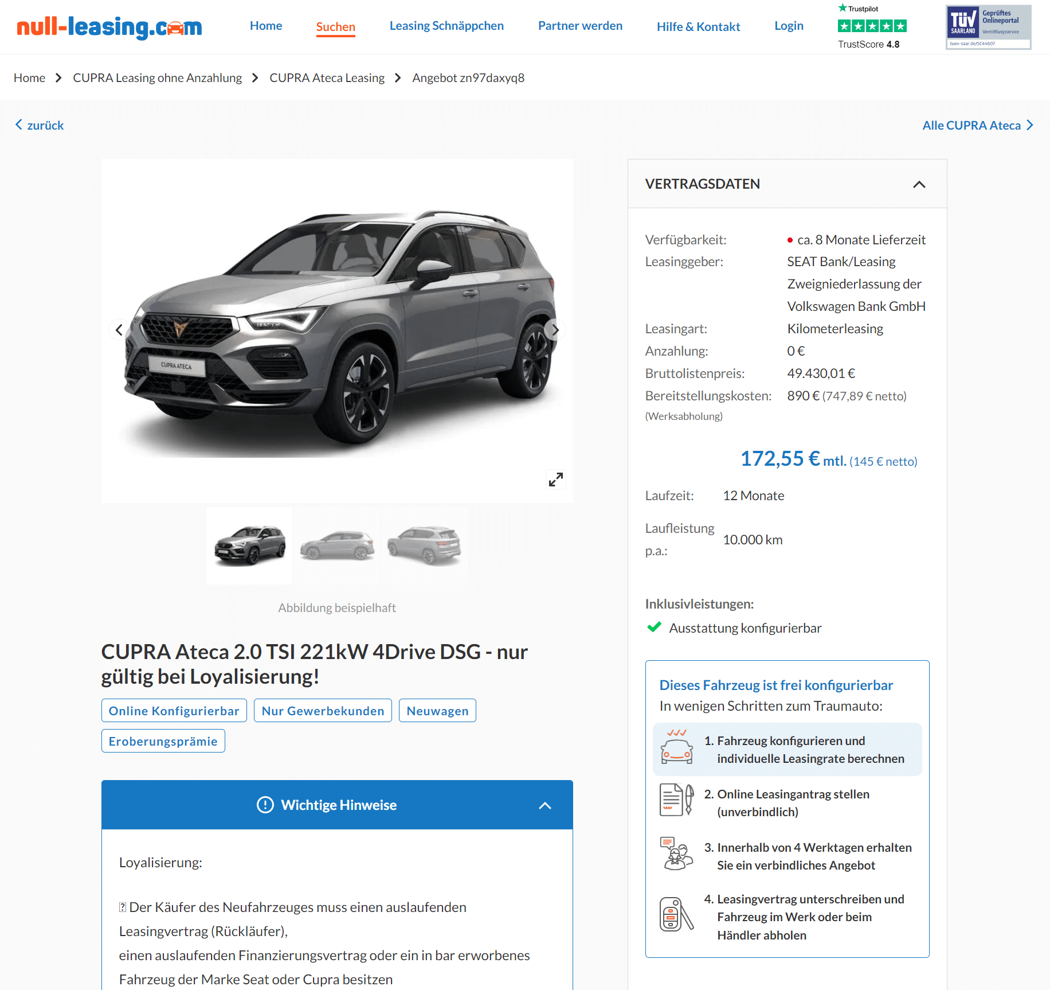Image resolution: width=1050 pixels, height=990 pixels.
Task: Click step 3 Innerhalb von 4 Werktagen text
Action: [x=808, y=856]
